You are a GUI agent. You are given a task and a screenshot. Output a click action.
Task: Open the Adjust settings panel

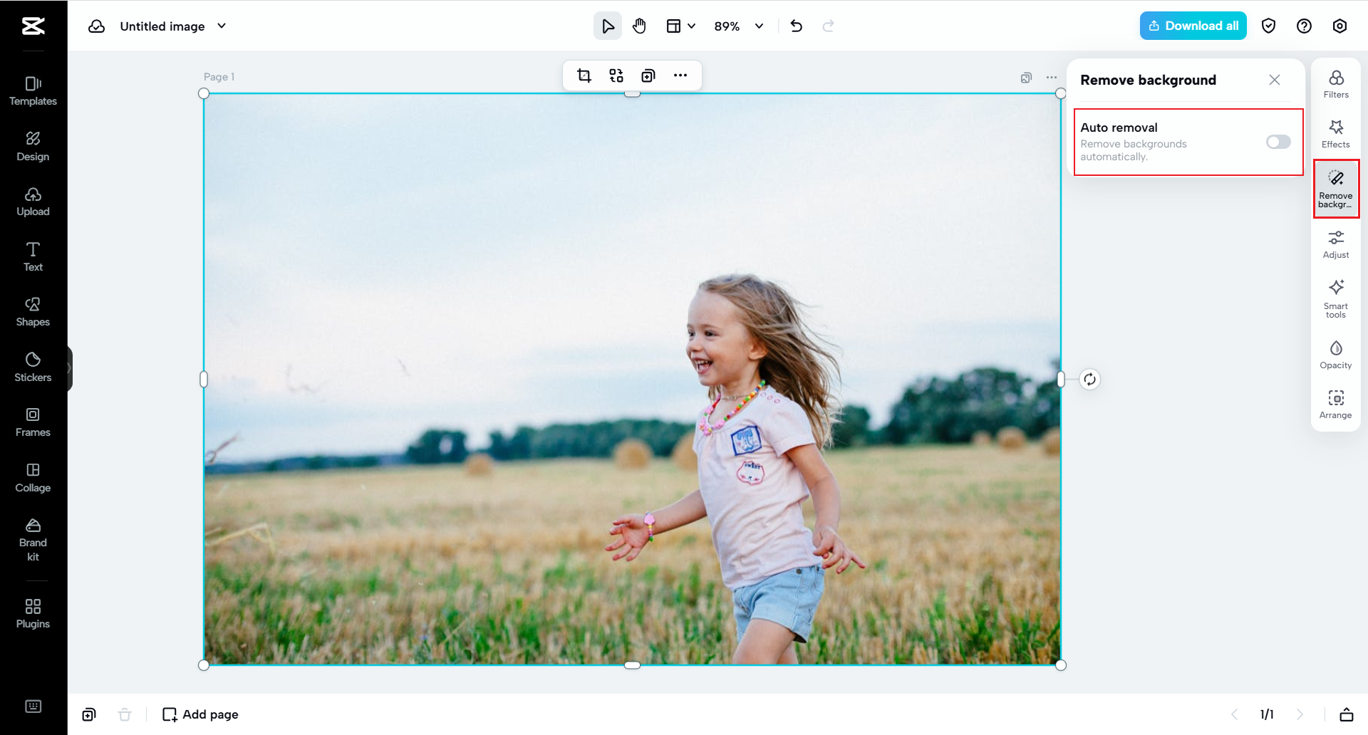click(1335, 244)
